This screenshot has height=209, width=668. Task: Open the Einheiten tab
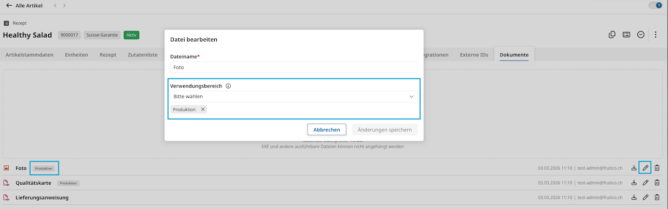76,55
